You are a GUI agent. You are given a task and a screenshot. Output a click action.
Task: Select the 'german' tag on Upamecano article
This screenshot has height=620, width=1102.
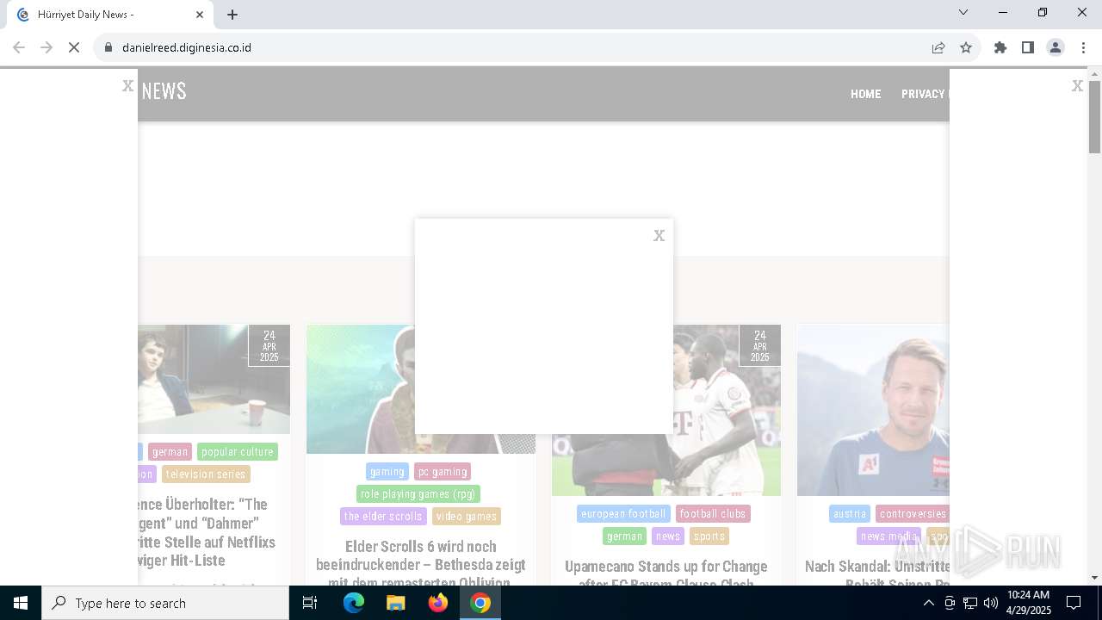click(624, 536)
